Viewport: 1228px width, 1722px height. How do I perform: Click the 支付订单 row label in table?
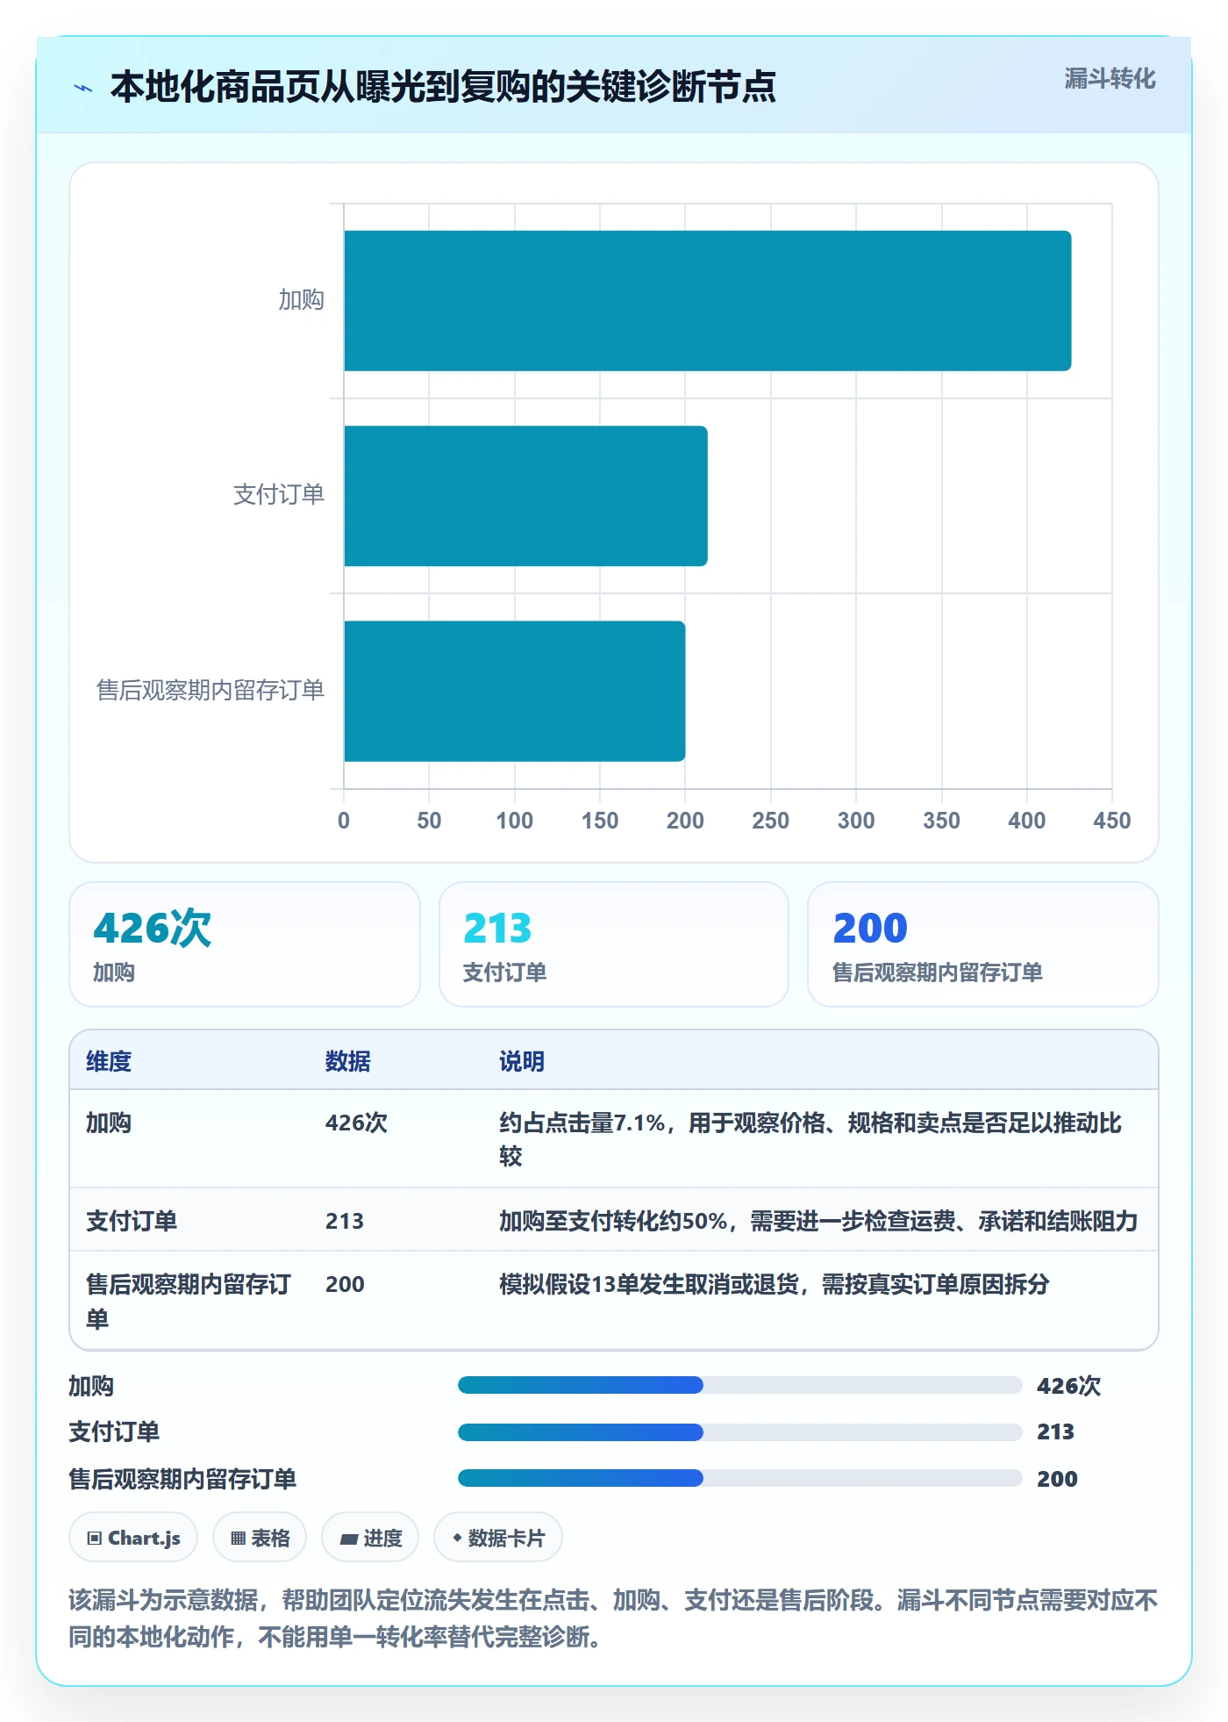132,1221
